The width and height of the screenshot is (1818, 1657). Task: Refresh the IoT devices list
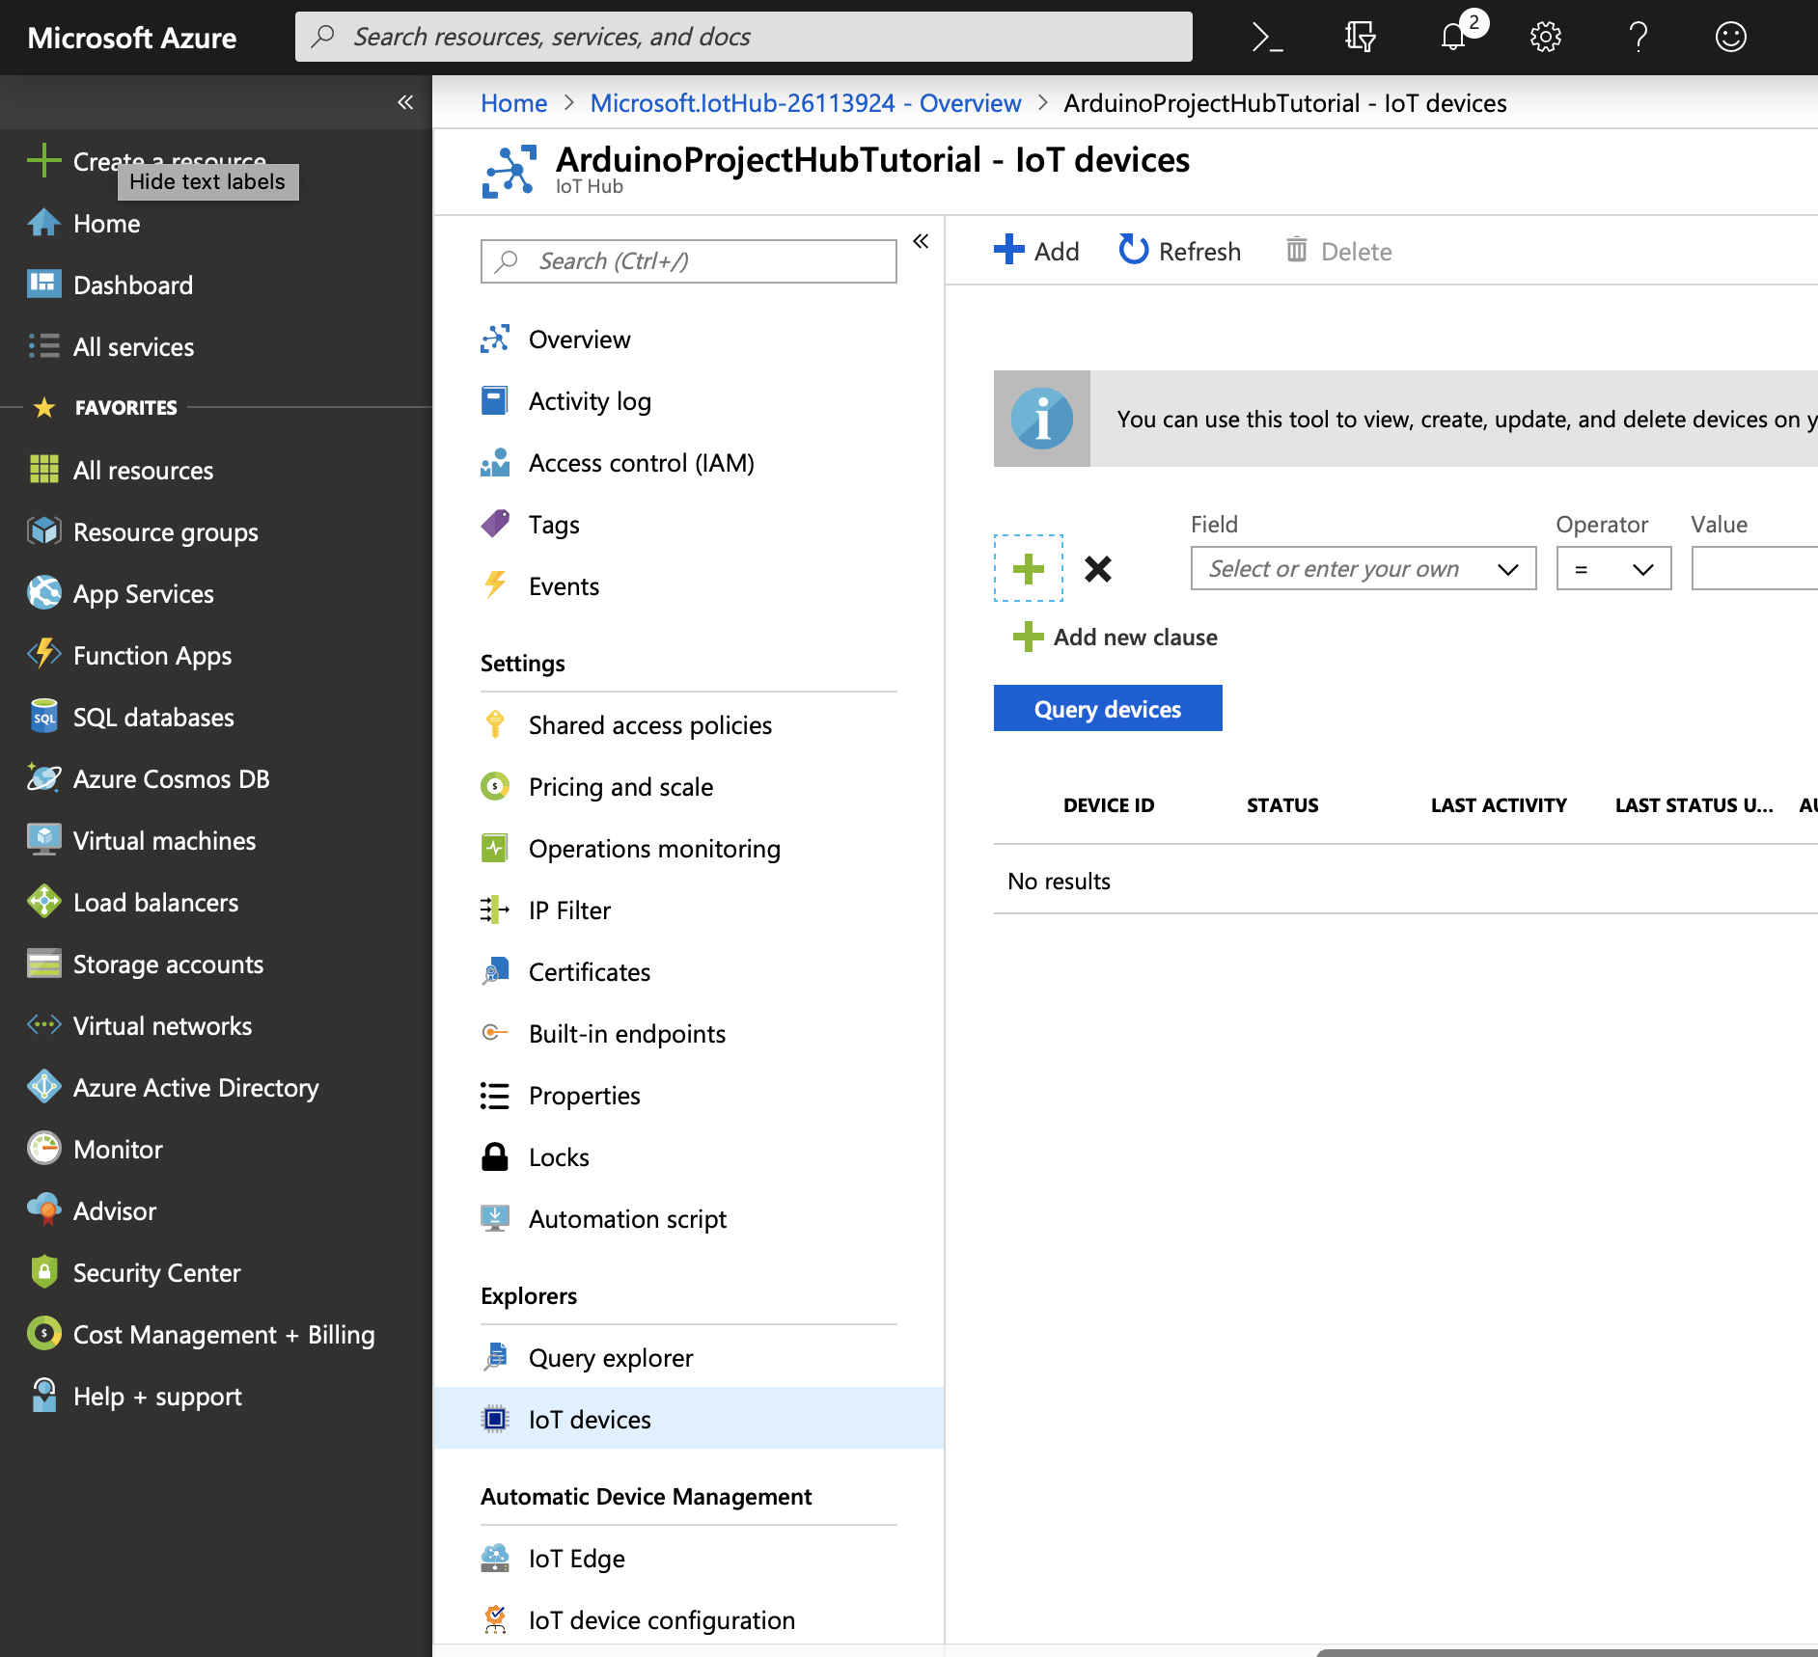click(x=1178, y=250)
